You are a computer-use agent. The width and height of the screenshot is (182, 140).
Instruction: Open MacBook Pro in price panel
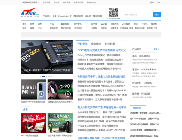coord(148,69)
